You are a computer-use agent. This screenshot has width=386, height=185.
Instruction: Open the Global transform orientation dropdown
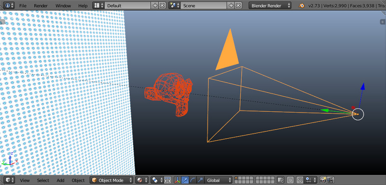[x=219, y=180]
